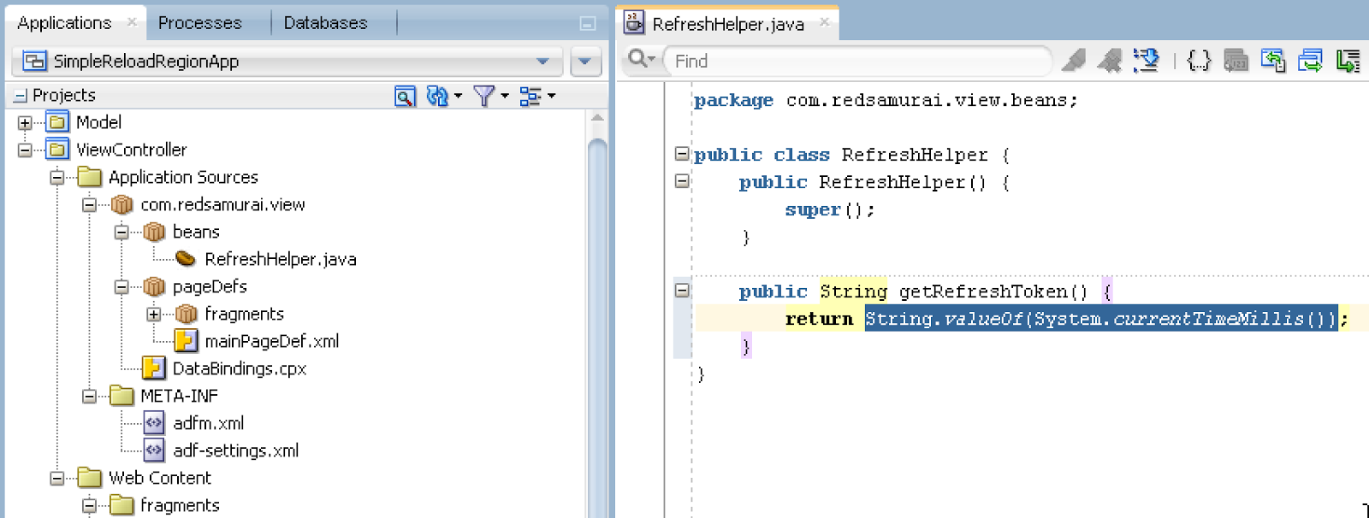1369x518 pixels.
Task: Select mainPageDef.xml in the tree
Action: (x=272, y=341)
